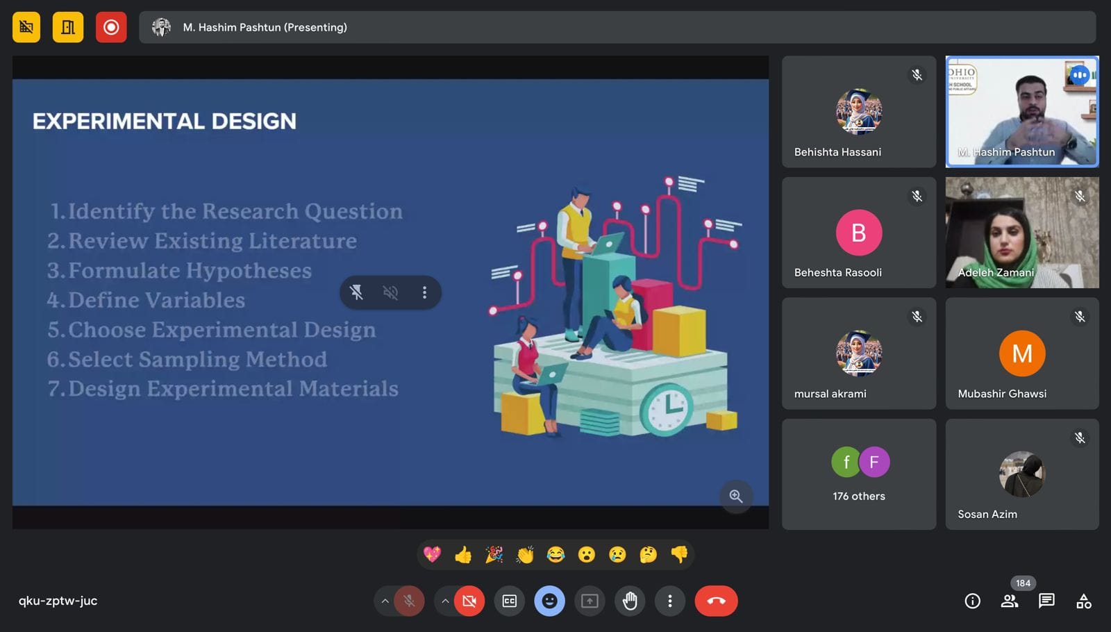Raise hand using the hand icon
Image resolution: width=1111 pixels, height=632 pixels.
click(630, 601)
